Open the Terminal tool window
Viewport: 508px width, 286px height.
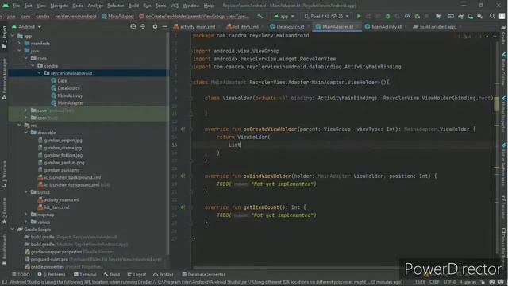85,275
